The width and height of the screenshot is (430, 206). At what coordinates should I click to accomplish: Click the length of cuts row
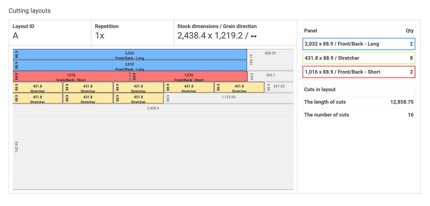[x=358, y=102]
